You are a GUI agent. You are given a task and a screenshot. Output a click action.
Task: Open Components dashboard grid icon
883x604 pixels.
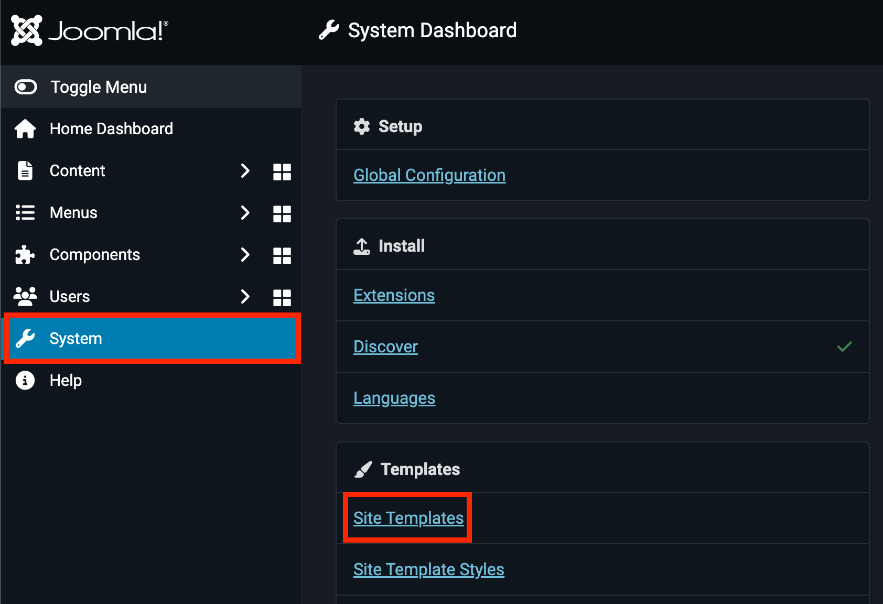click(x=282, y=255)
